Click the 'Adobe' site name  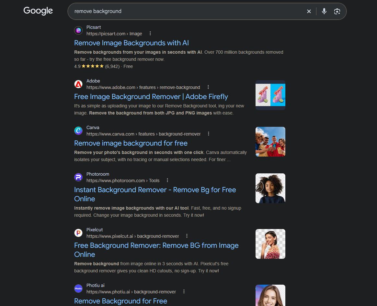(x=93, y=81)
